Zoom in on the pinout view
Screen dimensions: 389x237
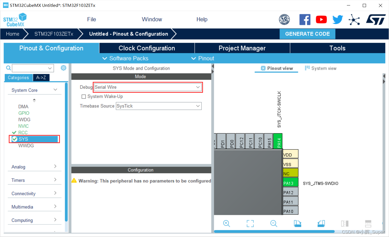(227, 224)
